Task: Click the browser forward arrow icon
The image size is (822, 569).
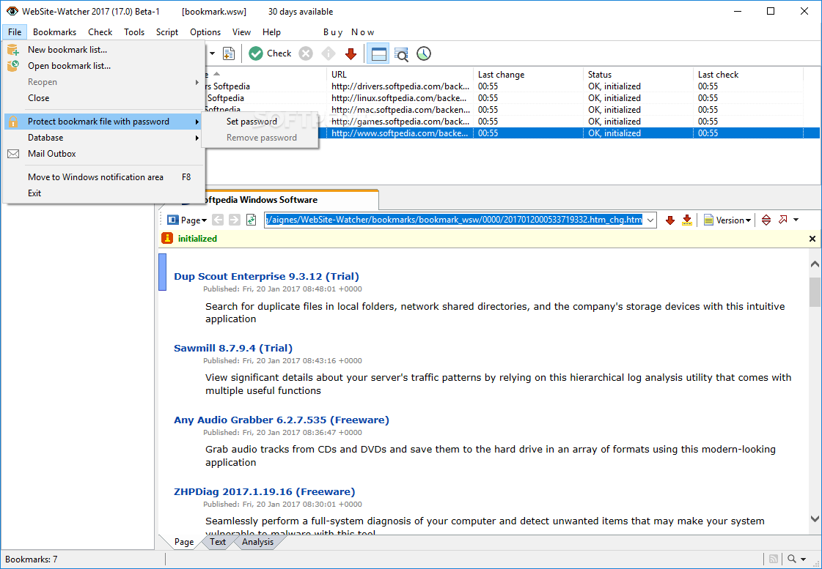Action: click(x=235, y=220)
